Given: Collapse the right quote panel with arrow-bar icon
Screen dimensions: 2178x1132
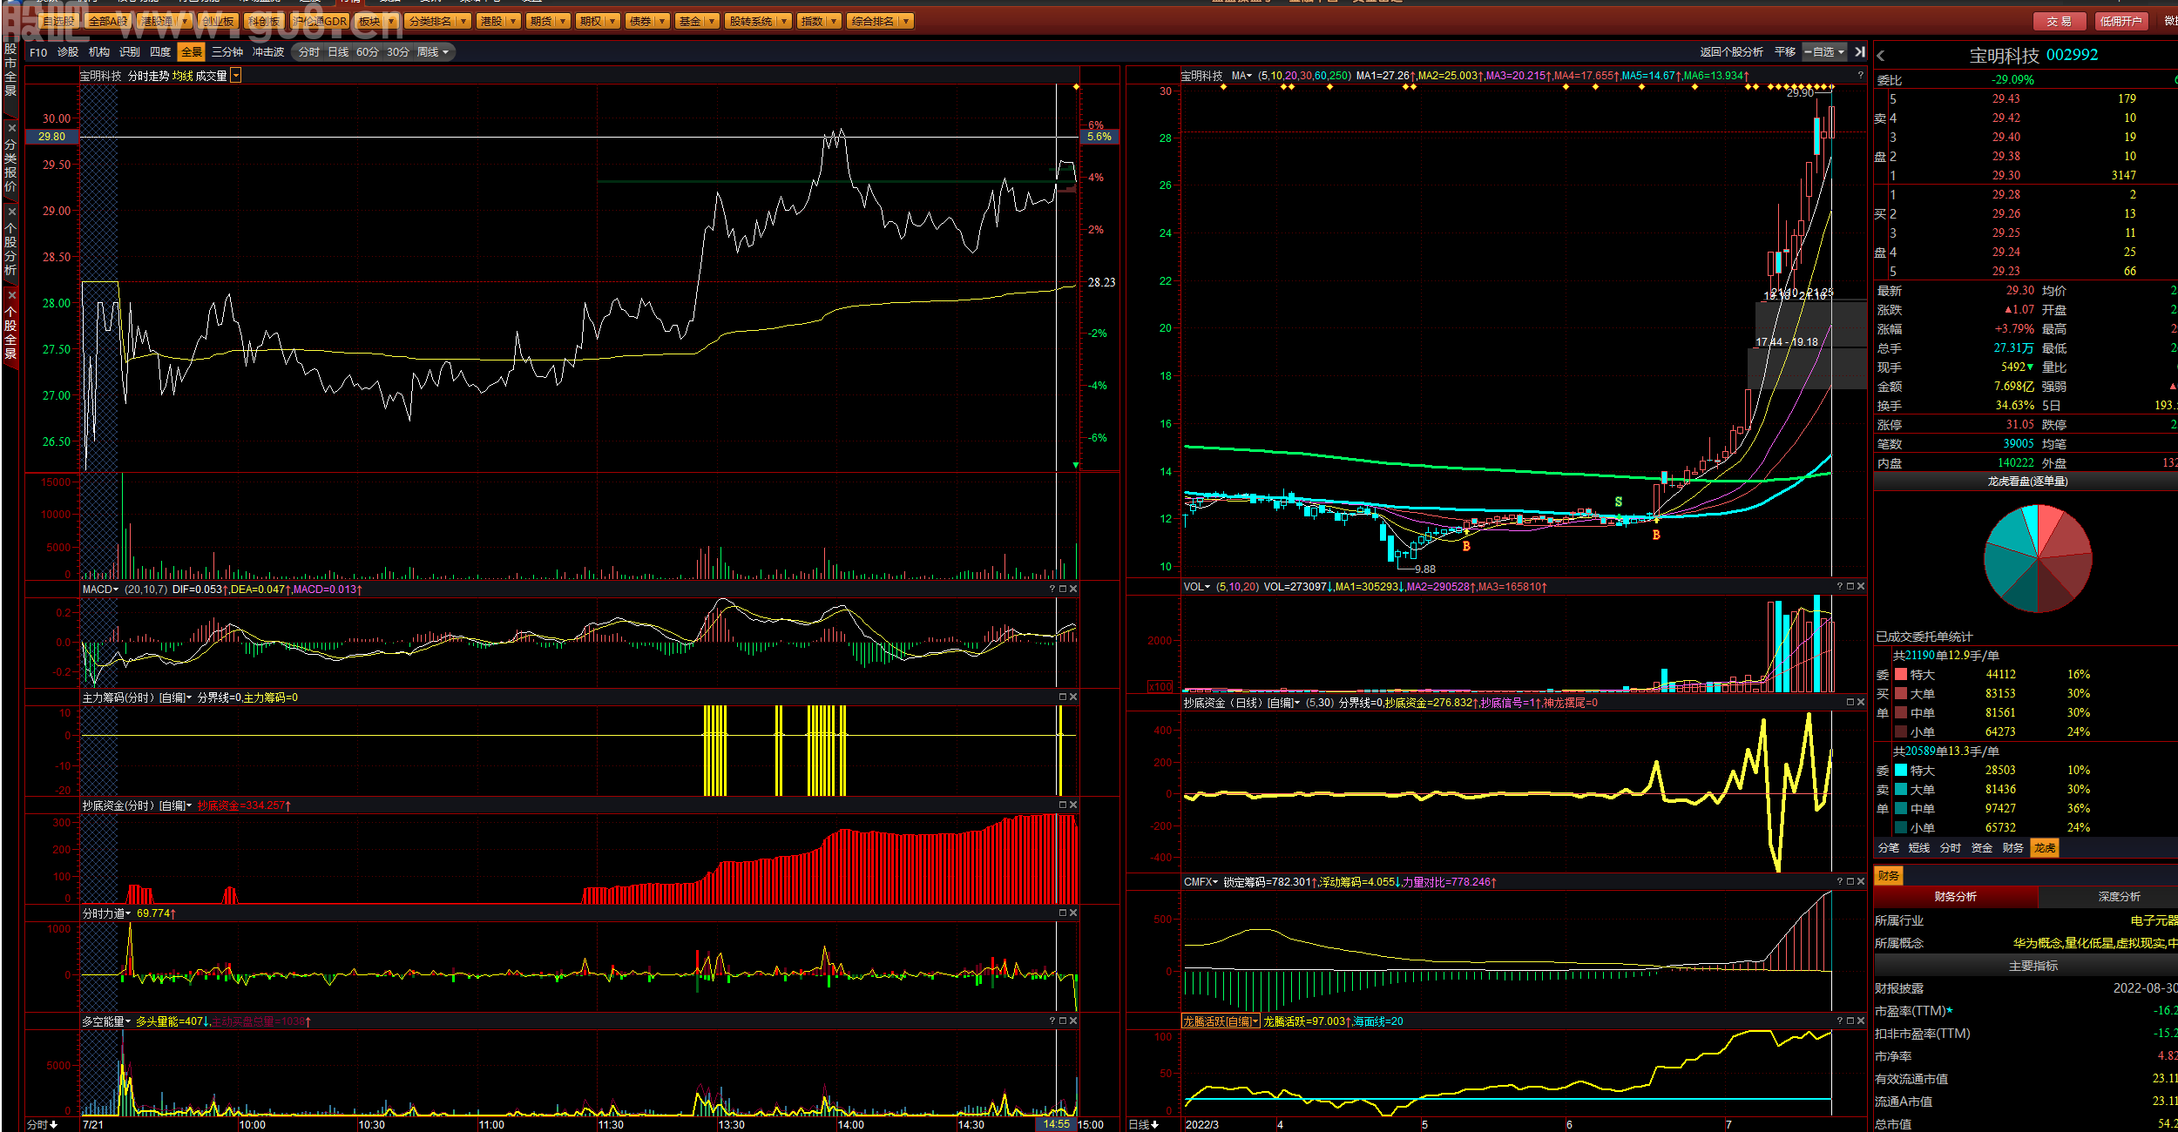Looking at the screenshot, I should 1860,52.
